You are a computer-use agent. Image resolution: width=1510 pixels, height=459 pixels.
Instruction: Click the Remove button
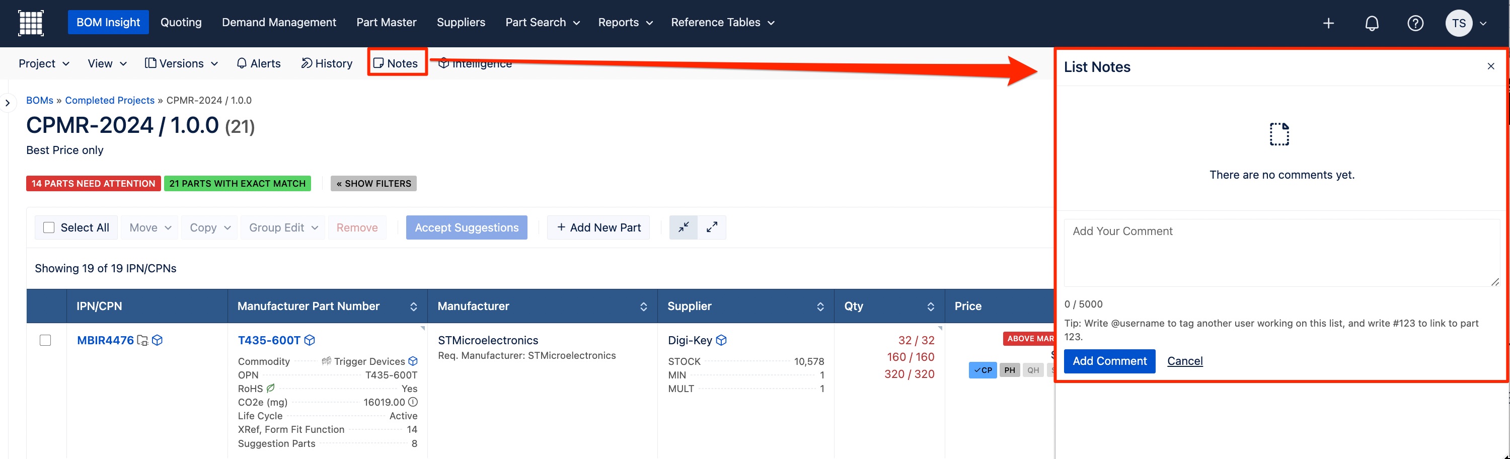coord(357,227)
